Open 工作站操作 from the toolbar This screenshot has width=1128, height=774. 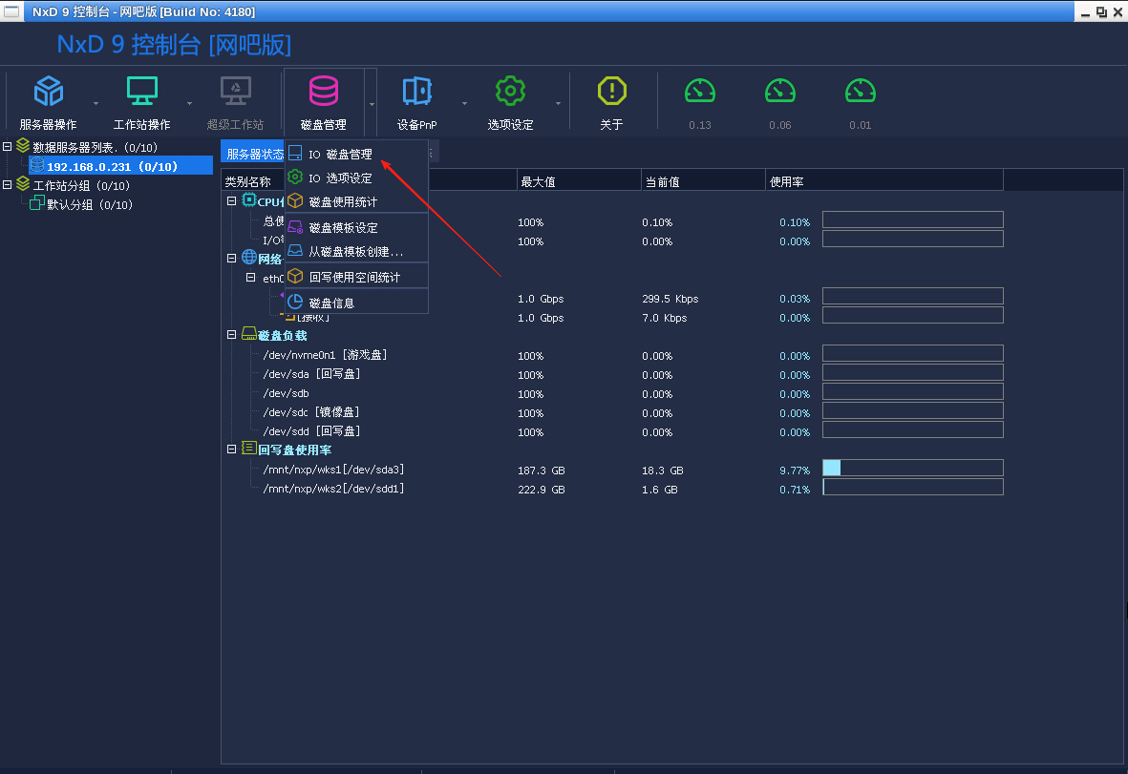141,100
